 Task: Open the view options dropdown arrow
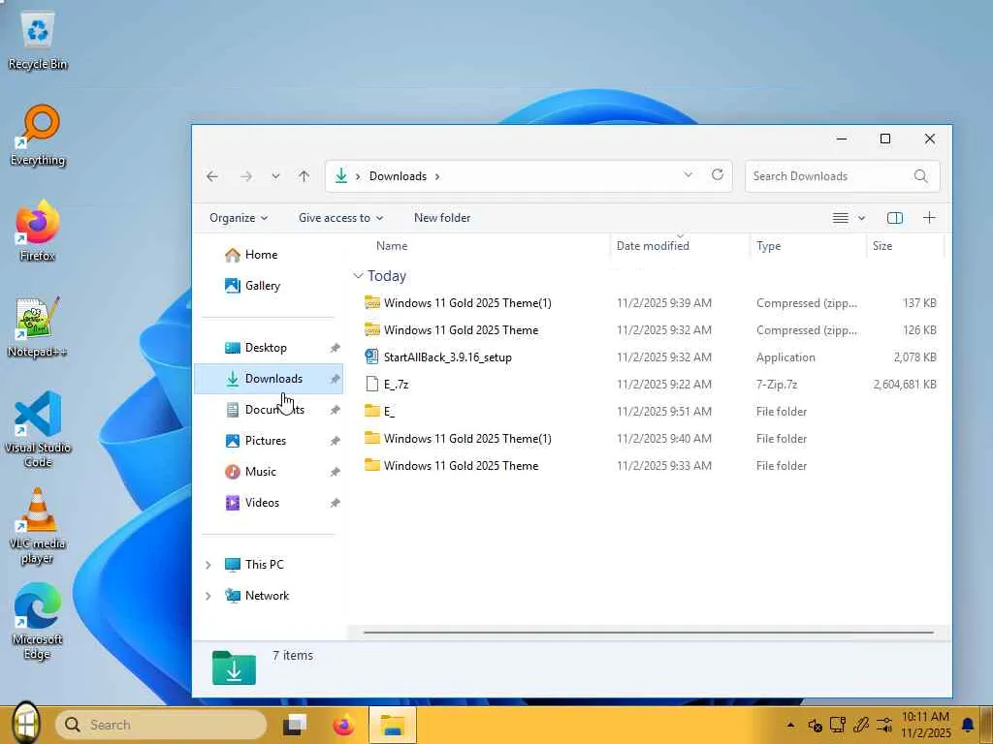(861, 218)
